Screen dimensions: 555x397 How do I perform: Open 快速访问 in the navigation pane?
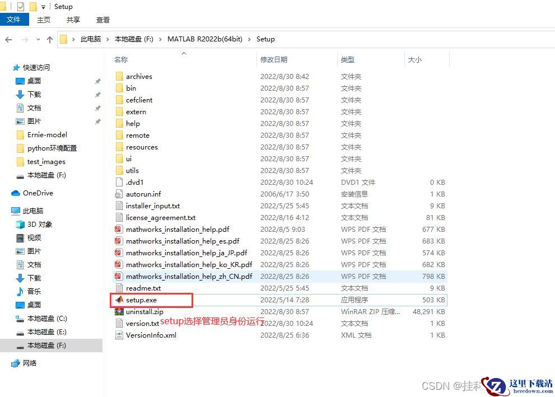[x=36, y=68]
